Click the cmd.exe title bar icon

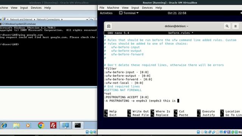point(1,24)
